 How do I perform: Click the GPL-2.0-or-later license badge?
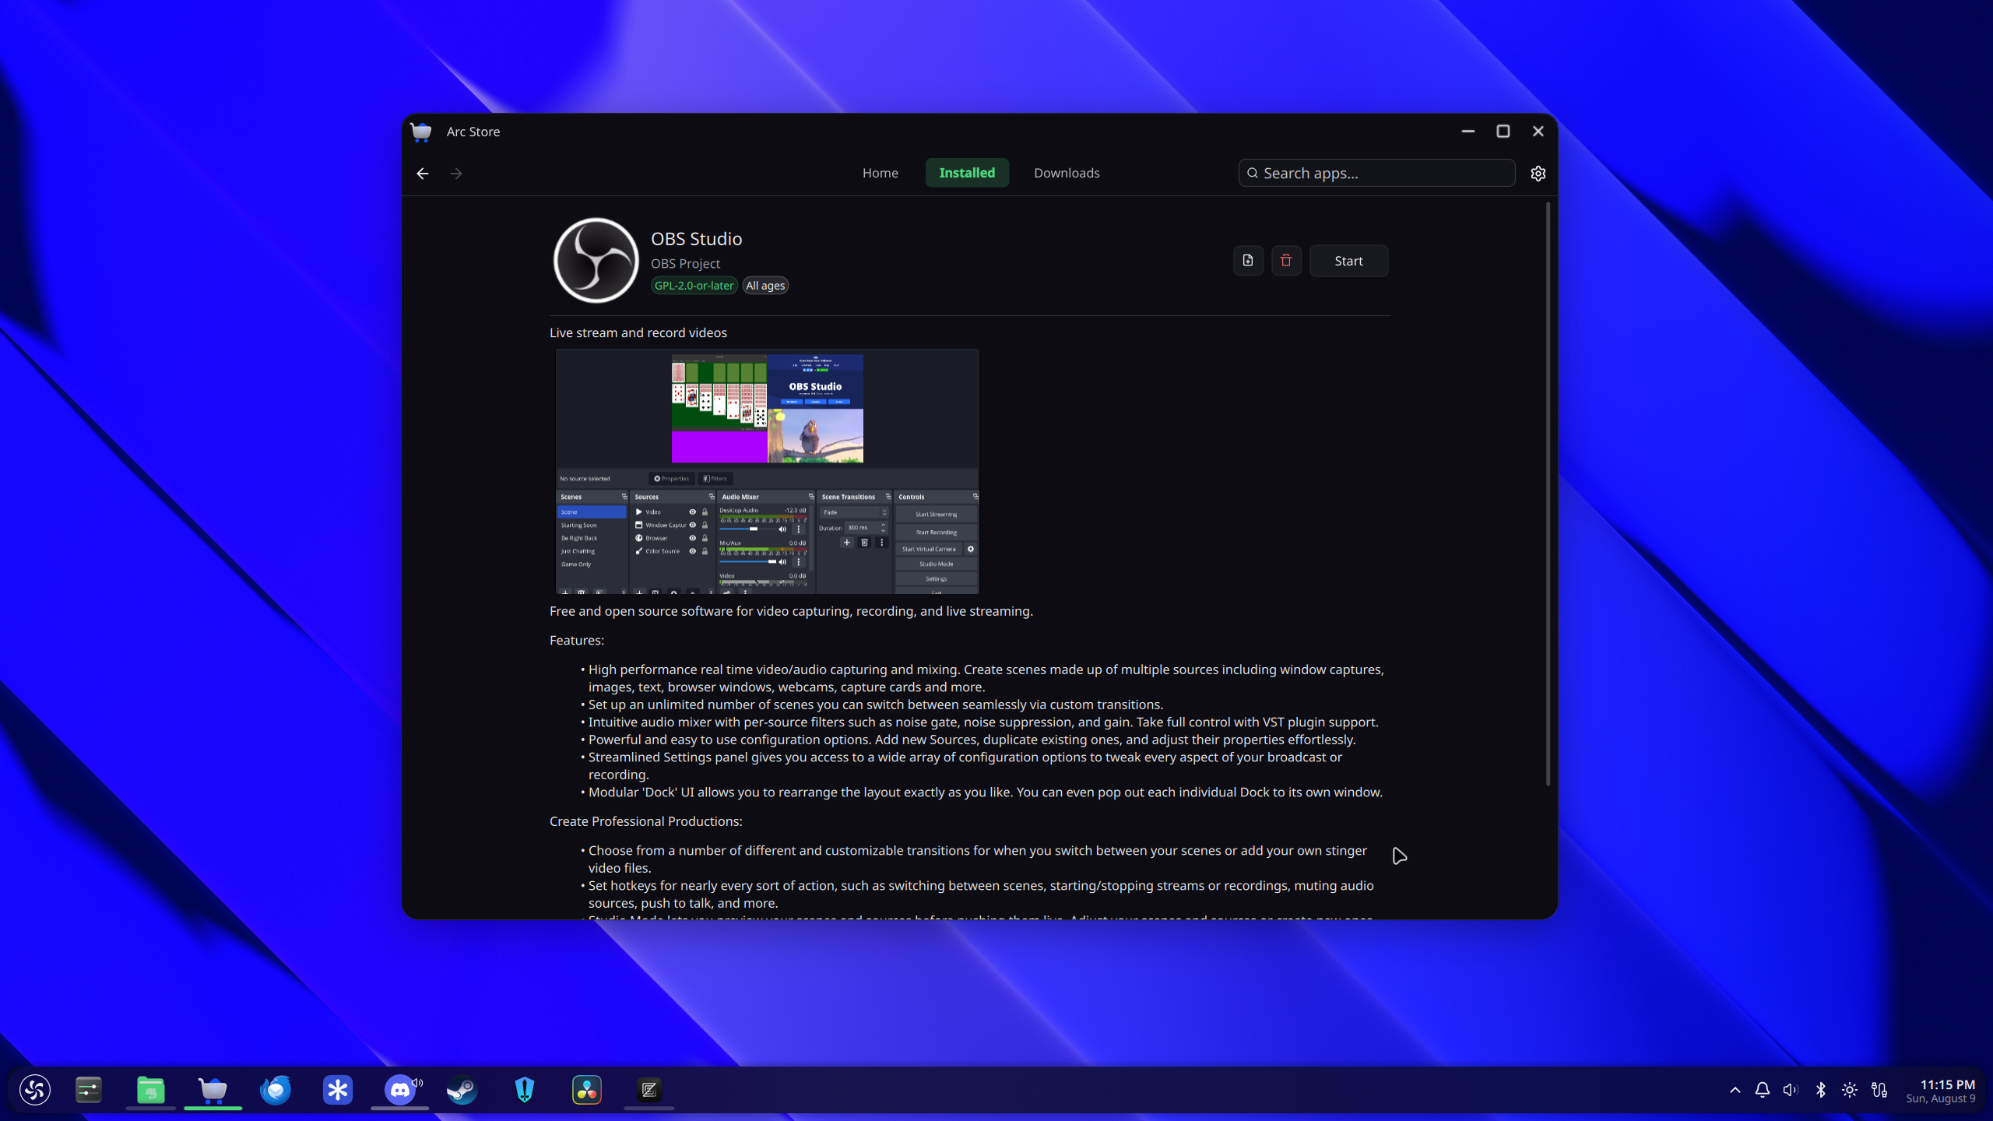click(694, 286)
